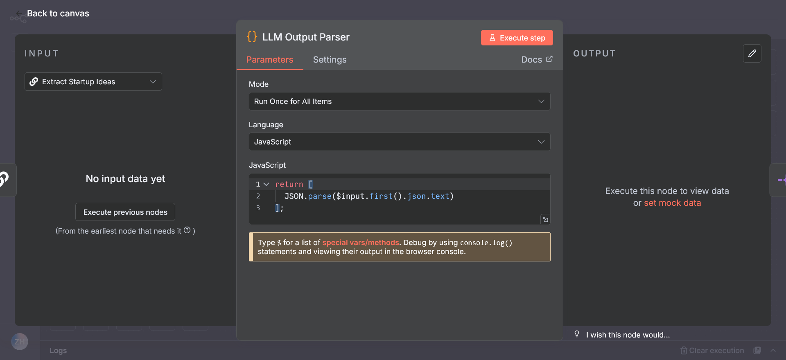Click the trash icon beside Clear execution
Viewport: 786px width, 360px height.
click(x=684, y=351)
